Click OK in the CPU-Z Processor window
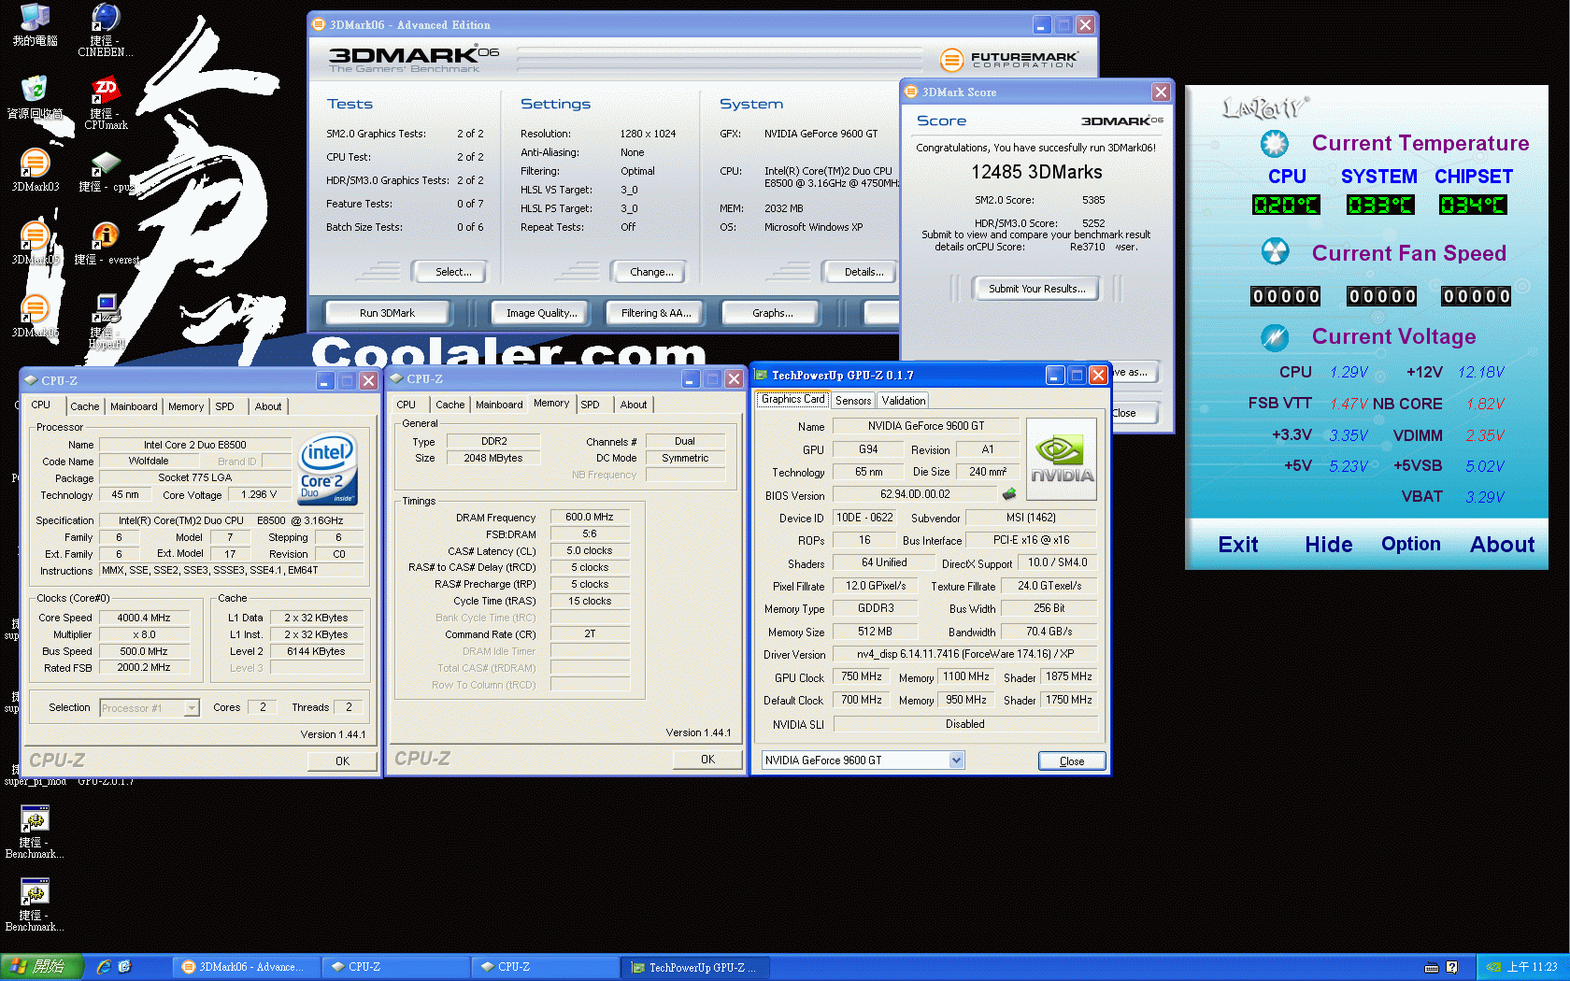Screen dimensions: 1570x981 pos(343,761)
